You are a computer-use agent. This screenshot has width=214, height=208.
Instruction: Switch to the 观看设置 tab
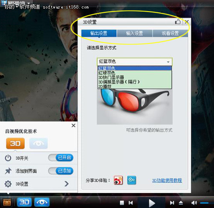tap(170, 33)
